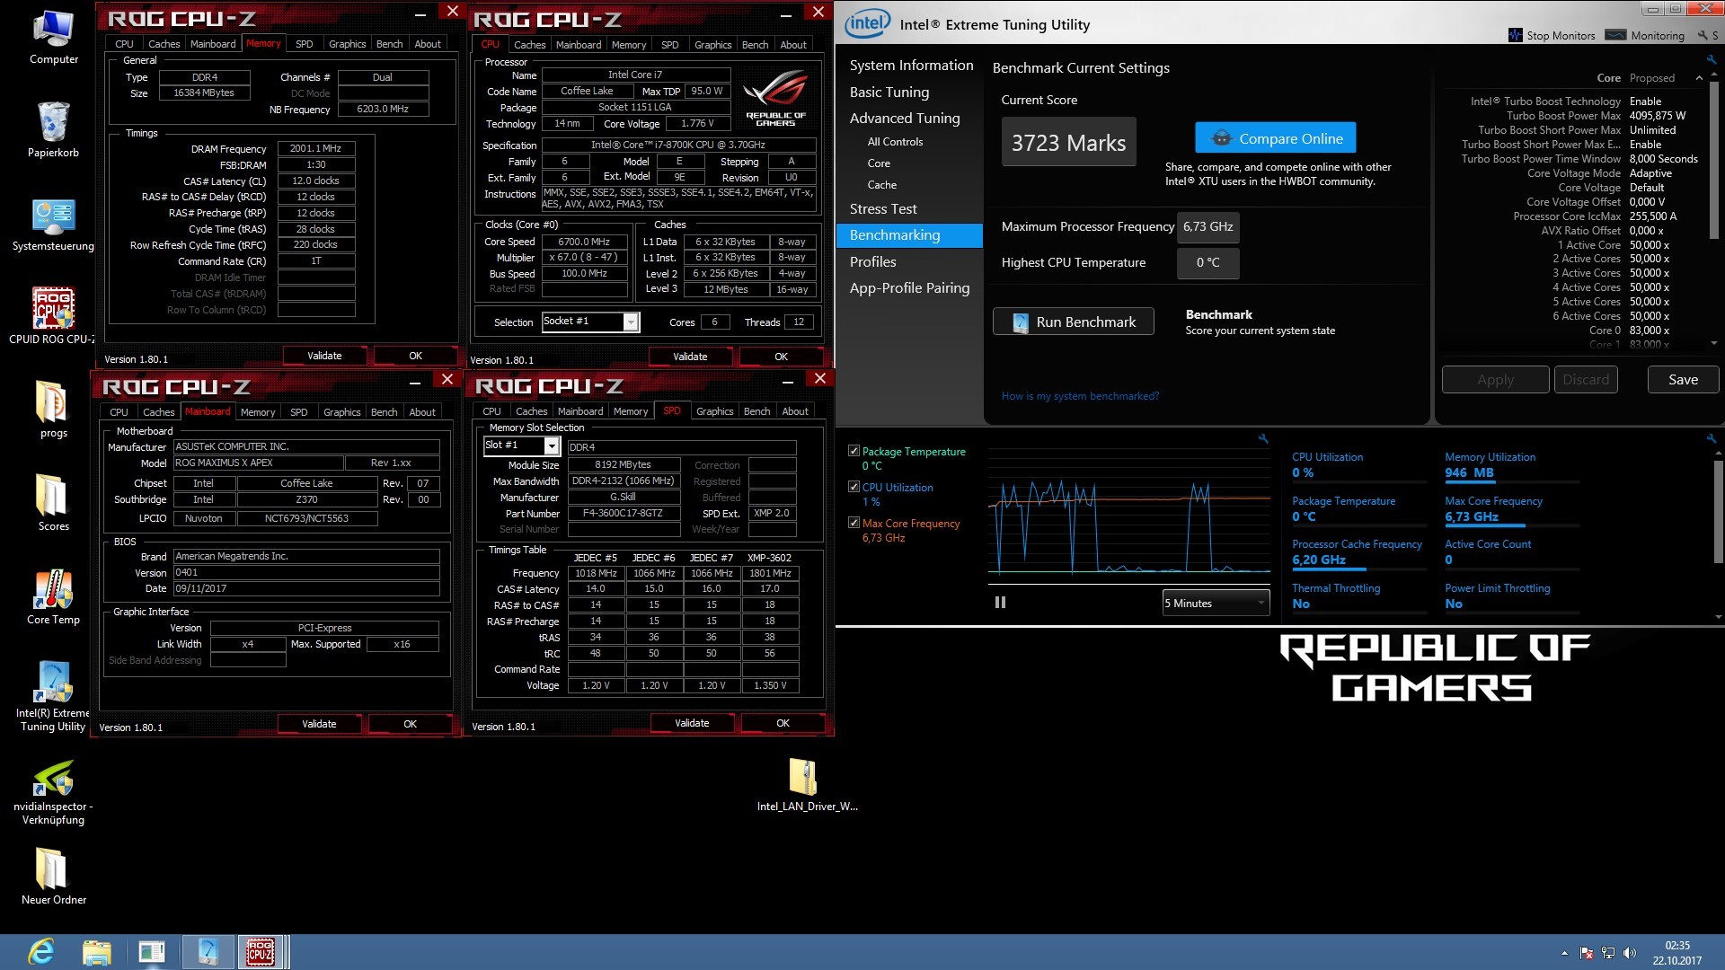1725x970 pixels.
Task: Launch the CPUID ROG CPU-Z desktop shortcut
Action: (x=53, y=316)
